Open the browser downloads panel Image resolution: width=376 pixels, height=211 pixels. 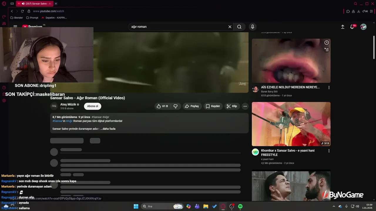click(x=358, y=11)
